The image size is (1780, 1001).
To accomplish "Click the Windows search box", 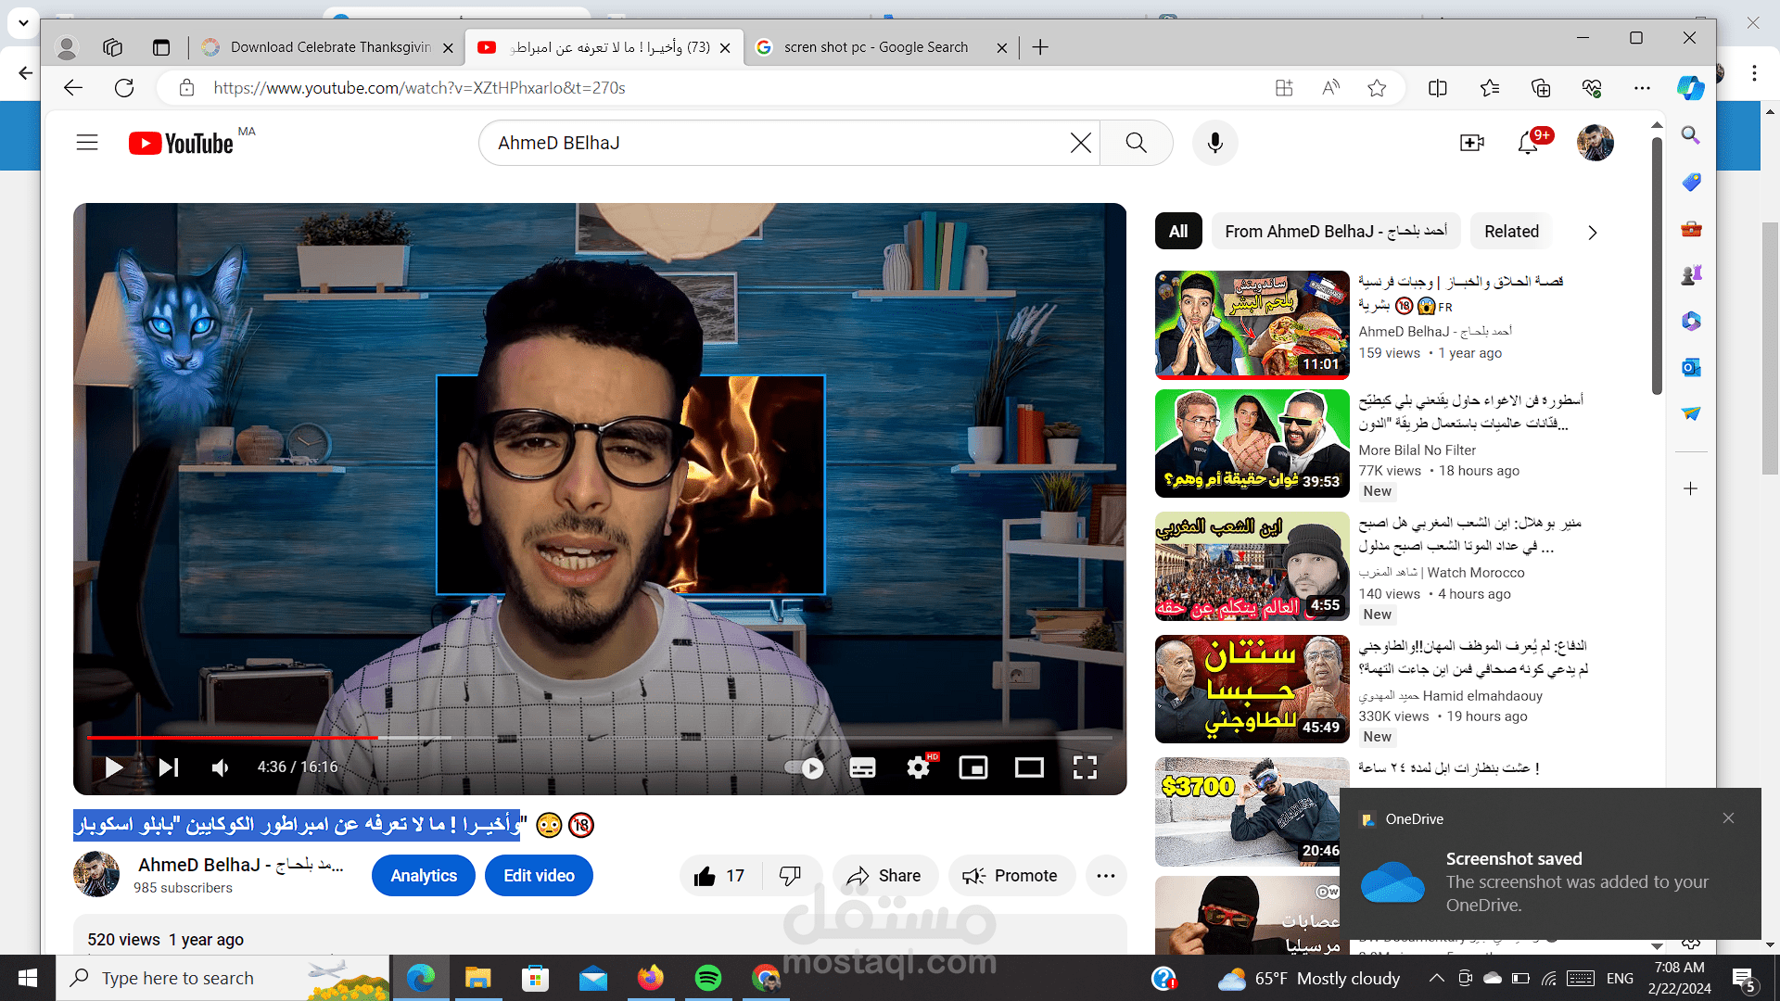I will coord(222,978).
